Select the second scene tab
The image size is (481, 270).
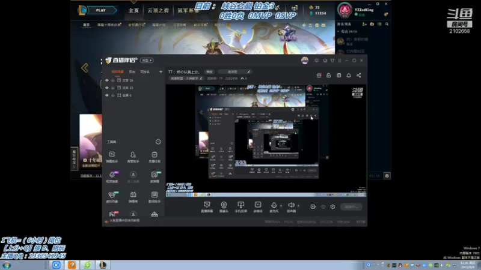pyautogui.click(x=132, y=72)
